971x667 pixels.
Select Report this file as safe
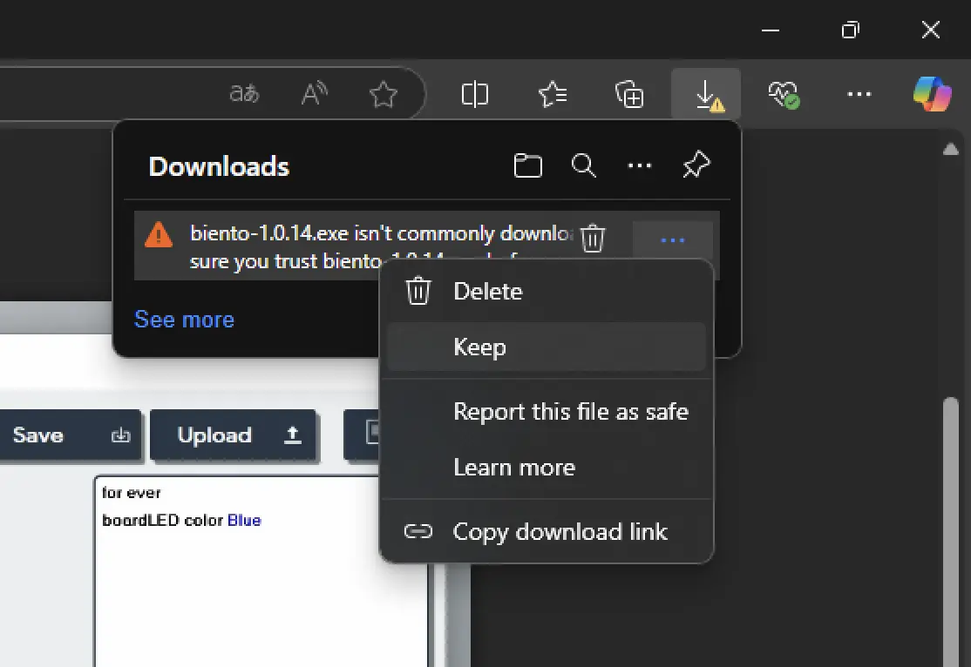click(x=570, y=412)
